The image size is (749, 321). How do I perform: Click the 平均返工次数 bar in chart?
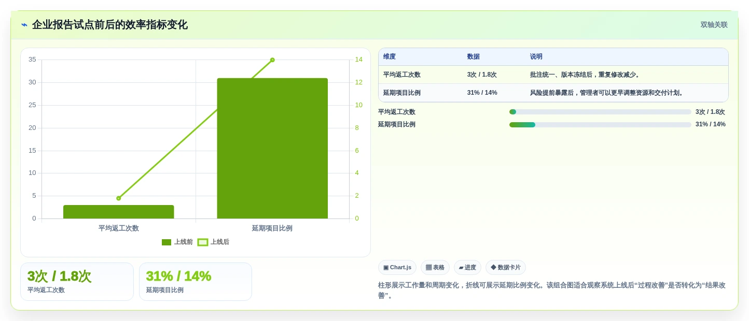point(119,212)
